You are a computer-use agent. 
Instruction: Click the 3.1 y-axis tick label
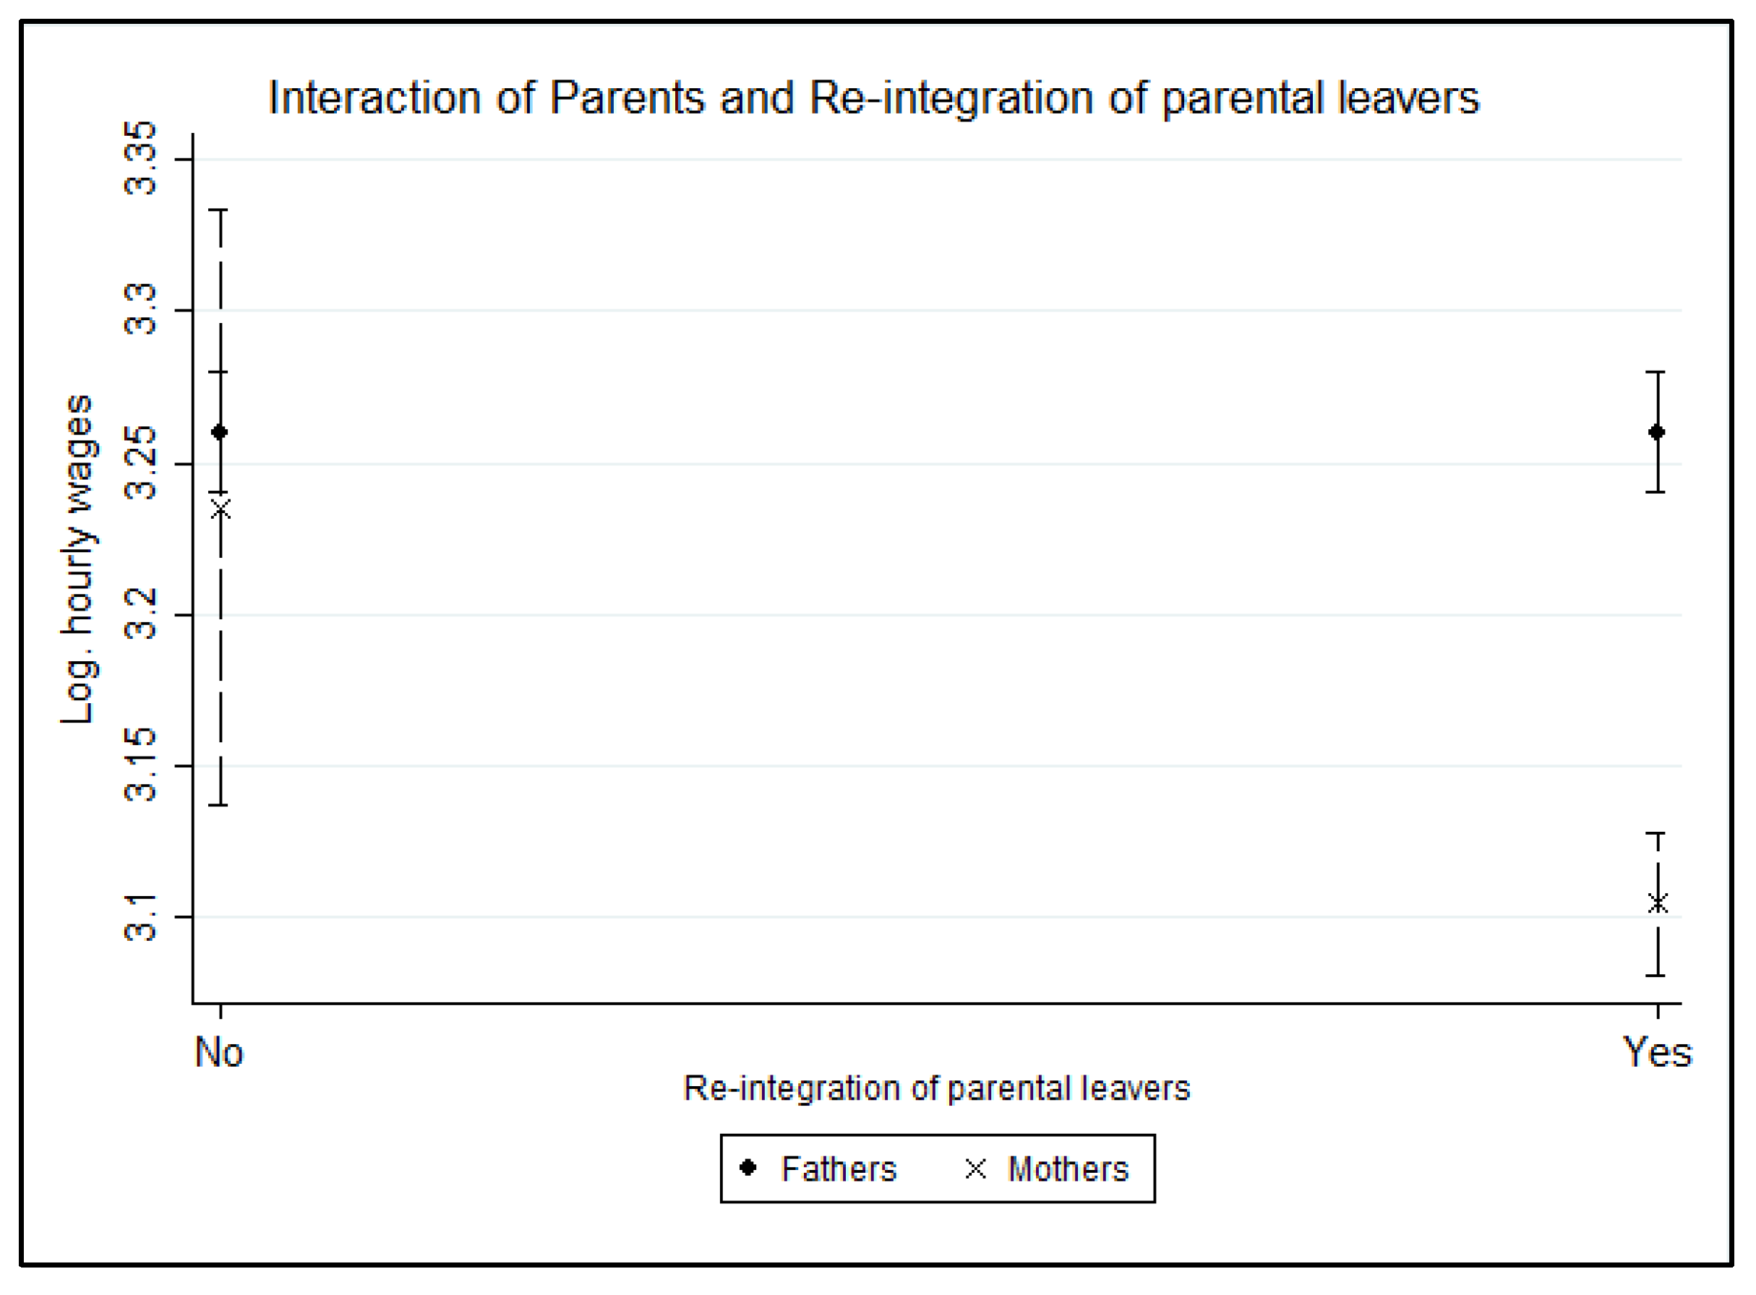[141, 916]
